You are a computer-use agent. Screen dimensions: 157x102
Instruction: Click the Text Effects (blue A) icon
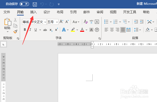click(64, 30)
